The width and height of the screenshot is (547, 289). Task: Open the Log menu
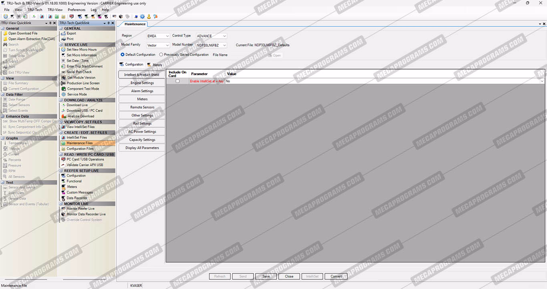[93, 10]
